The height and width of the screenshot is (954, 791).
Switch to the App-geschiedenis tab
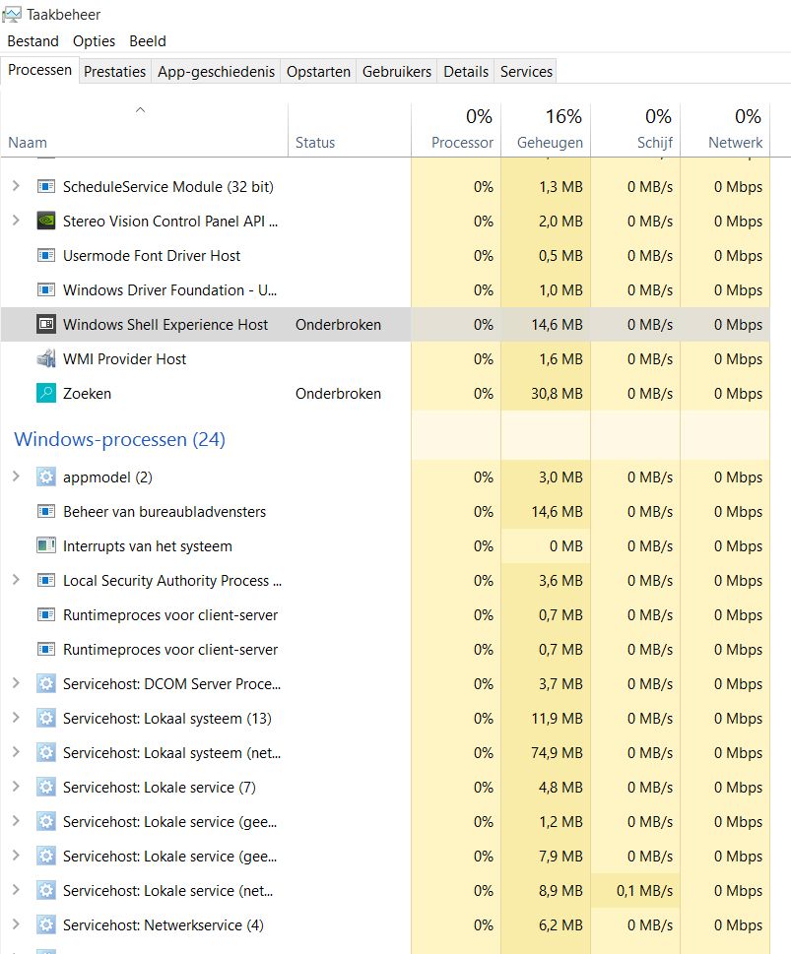pyautogui.click(x=216, y=71)
